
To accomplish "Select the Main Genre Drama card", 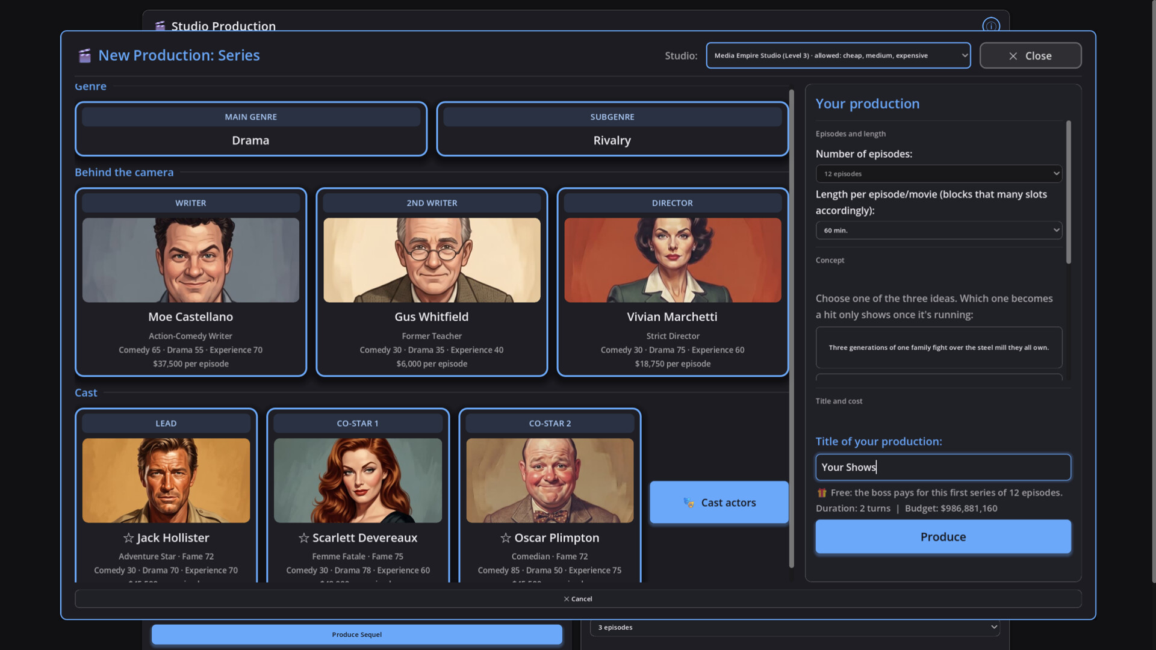I will coord(251,129).
